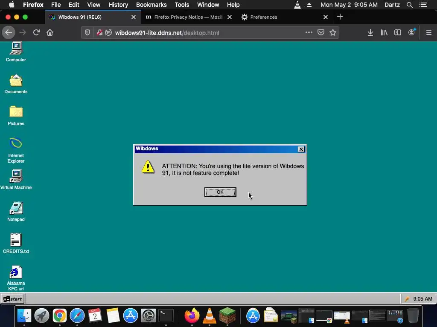The height and width of the screenshot is (327, 437).
Task: Click OK in the Wibdows dialog
Action: coord(220,192)
